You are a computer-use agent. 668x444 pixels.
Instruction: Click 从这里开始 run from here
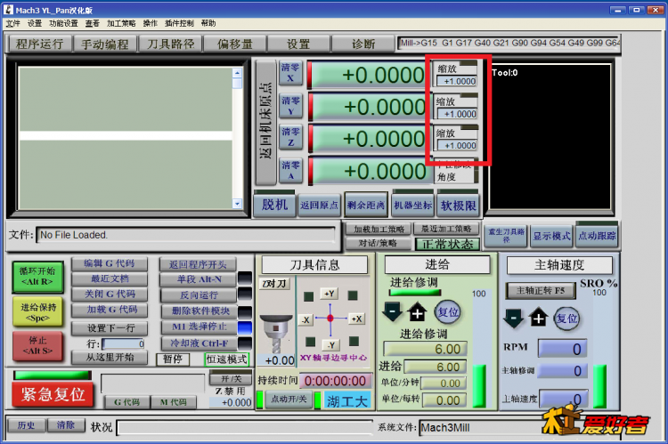[x=110, y=357]
